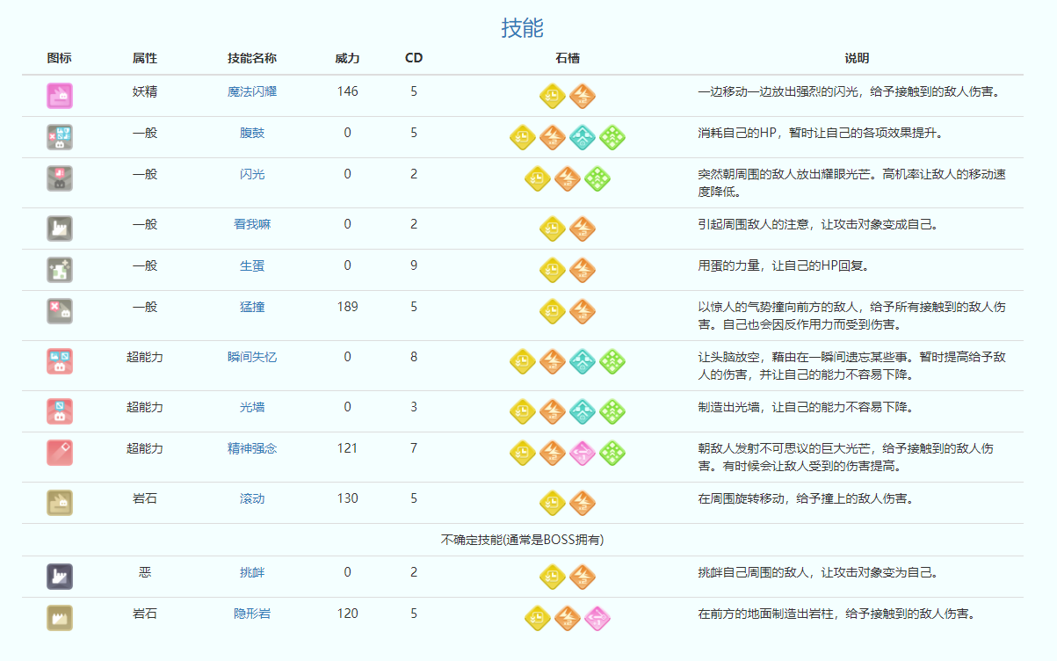This screenshot has width=1057, height=661.
Task: Click the skill icon in the 腹鼓 row
Action: [x=59, y=137]
